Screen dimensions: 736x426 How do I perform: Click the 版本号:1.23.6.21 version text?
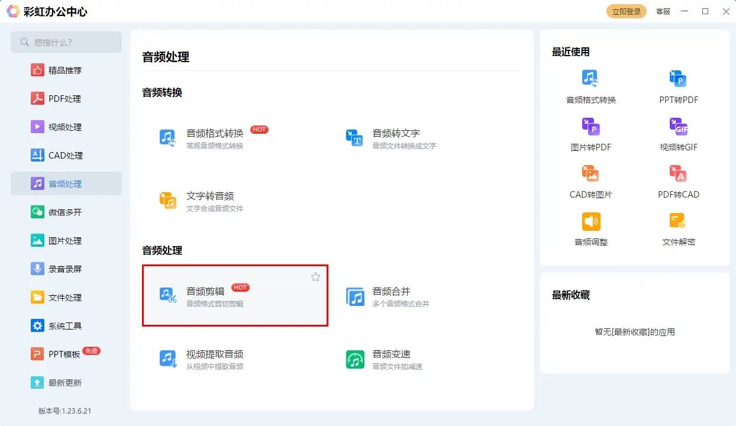[64, 411]
